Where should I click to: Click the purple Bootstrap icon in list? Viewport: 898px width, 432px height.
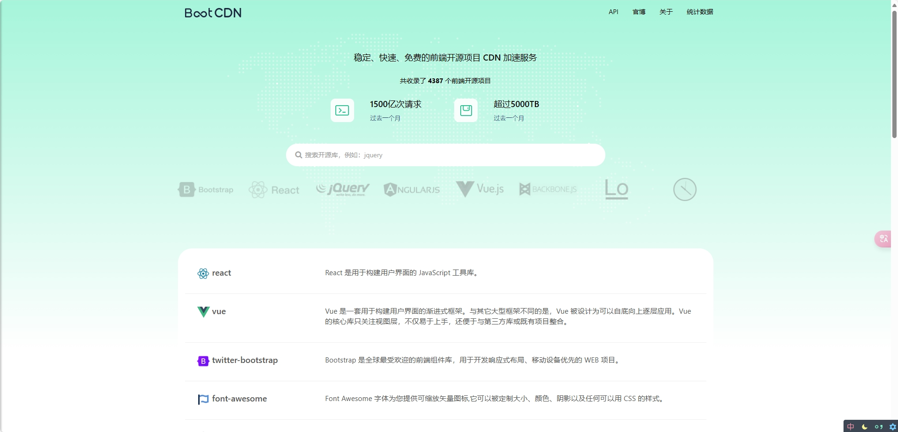coord(203,361)
